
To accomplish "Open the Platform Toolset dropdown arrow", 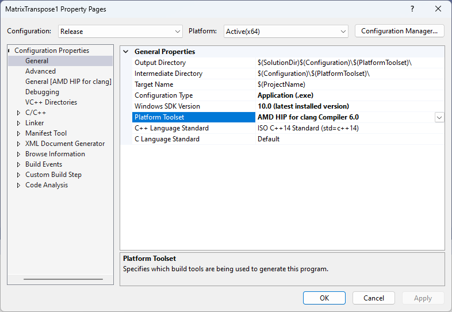I will point(439,117).
